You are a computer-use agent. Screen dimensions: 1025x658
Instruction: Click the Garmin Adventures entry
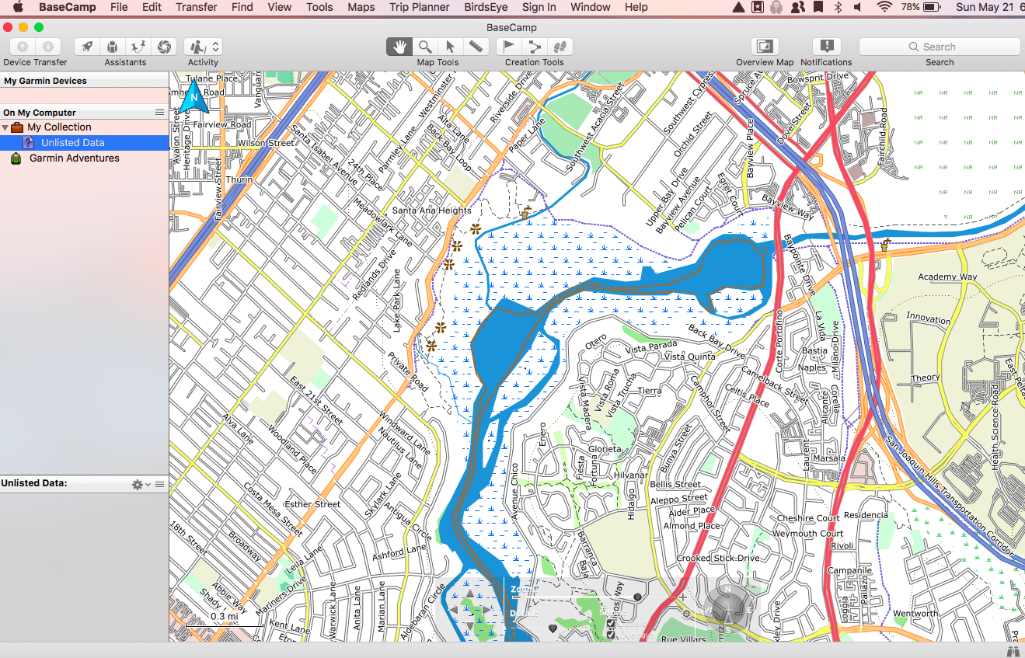pos(75,158)
